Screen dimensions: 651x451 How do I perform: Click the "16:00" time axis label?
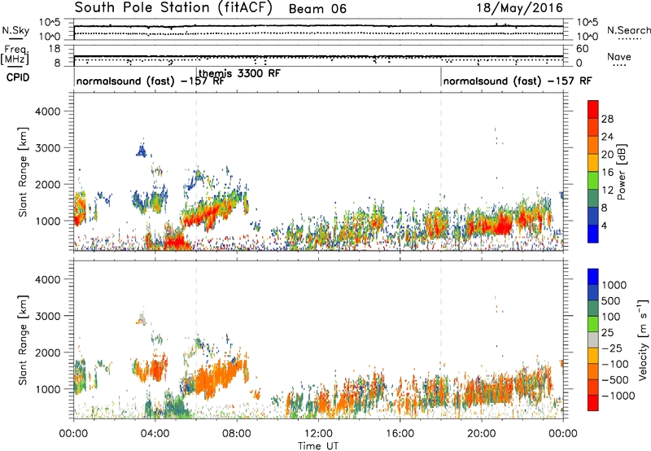pos(400,434)
